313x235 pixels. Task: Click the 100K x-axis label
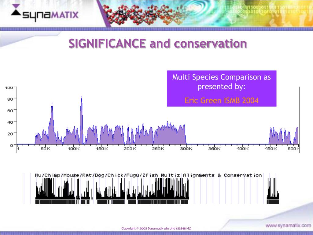(74, 149)
